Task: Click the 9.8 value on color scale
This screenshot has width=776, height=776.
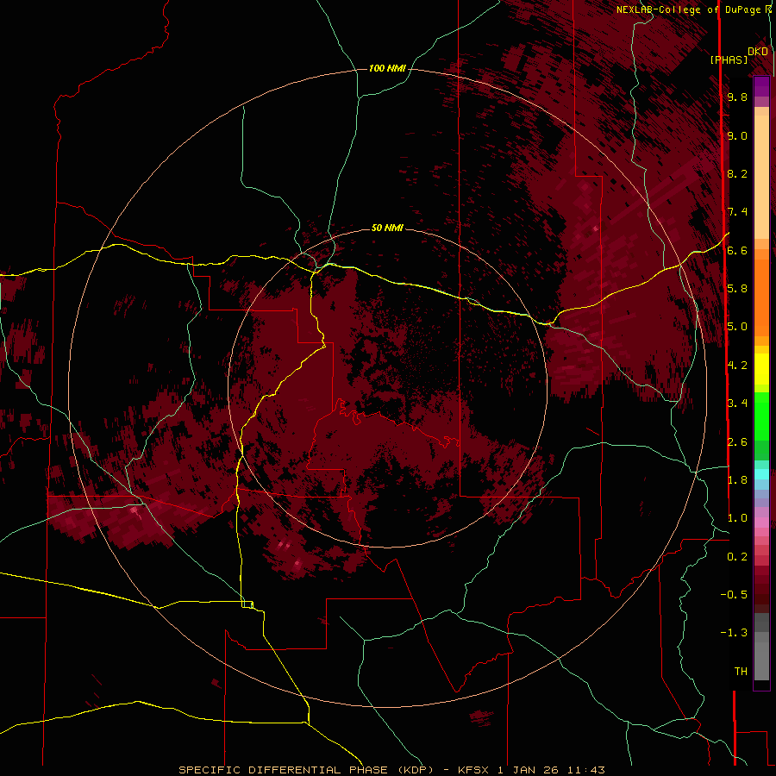Action: coord(737,97)
